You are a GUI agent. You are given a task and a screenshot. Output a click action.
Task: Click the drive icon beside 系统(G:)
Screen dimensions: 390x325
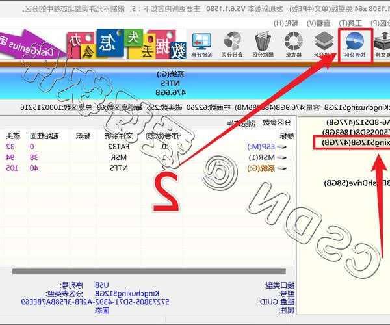coord(281,168)
